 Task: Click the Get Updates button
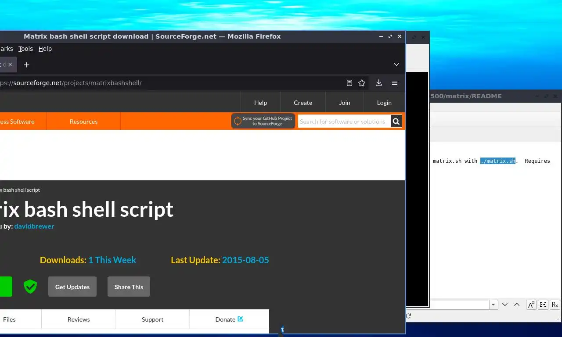click(x=72, y=287)
